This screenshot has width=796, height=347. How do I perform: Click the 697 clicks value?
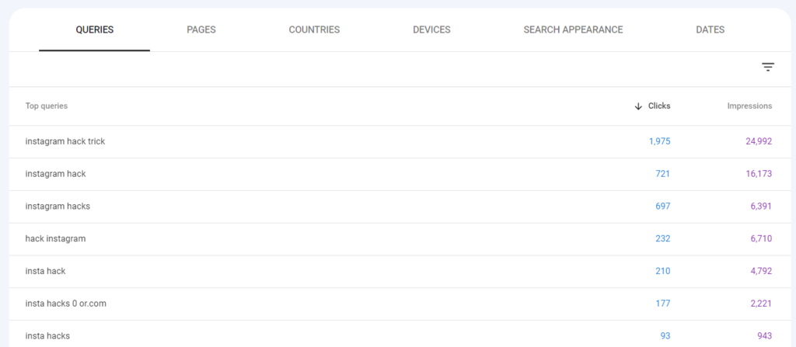coord(662,206)
